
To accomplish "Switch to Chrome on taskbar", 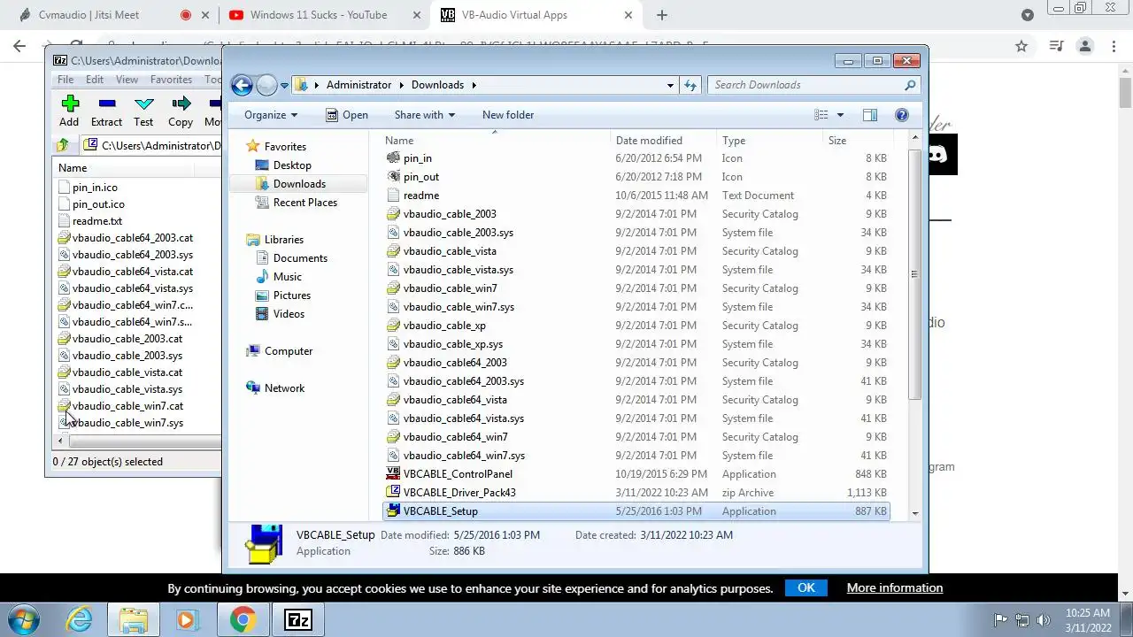I will pos(242,619).
